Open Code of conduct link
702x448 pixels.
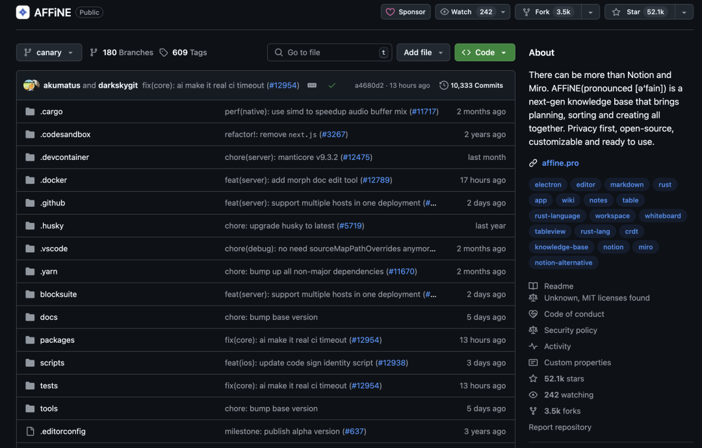pos(574,314)
